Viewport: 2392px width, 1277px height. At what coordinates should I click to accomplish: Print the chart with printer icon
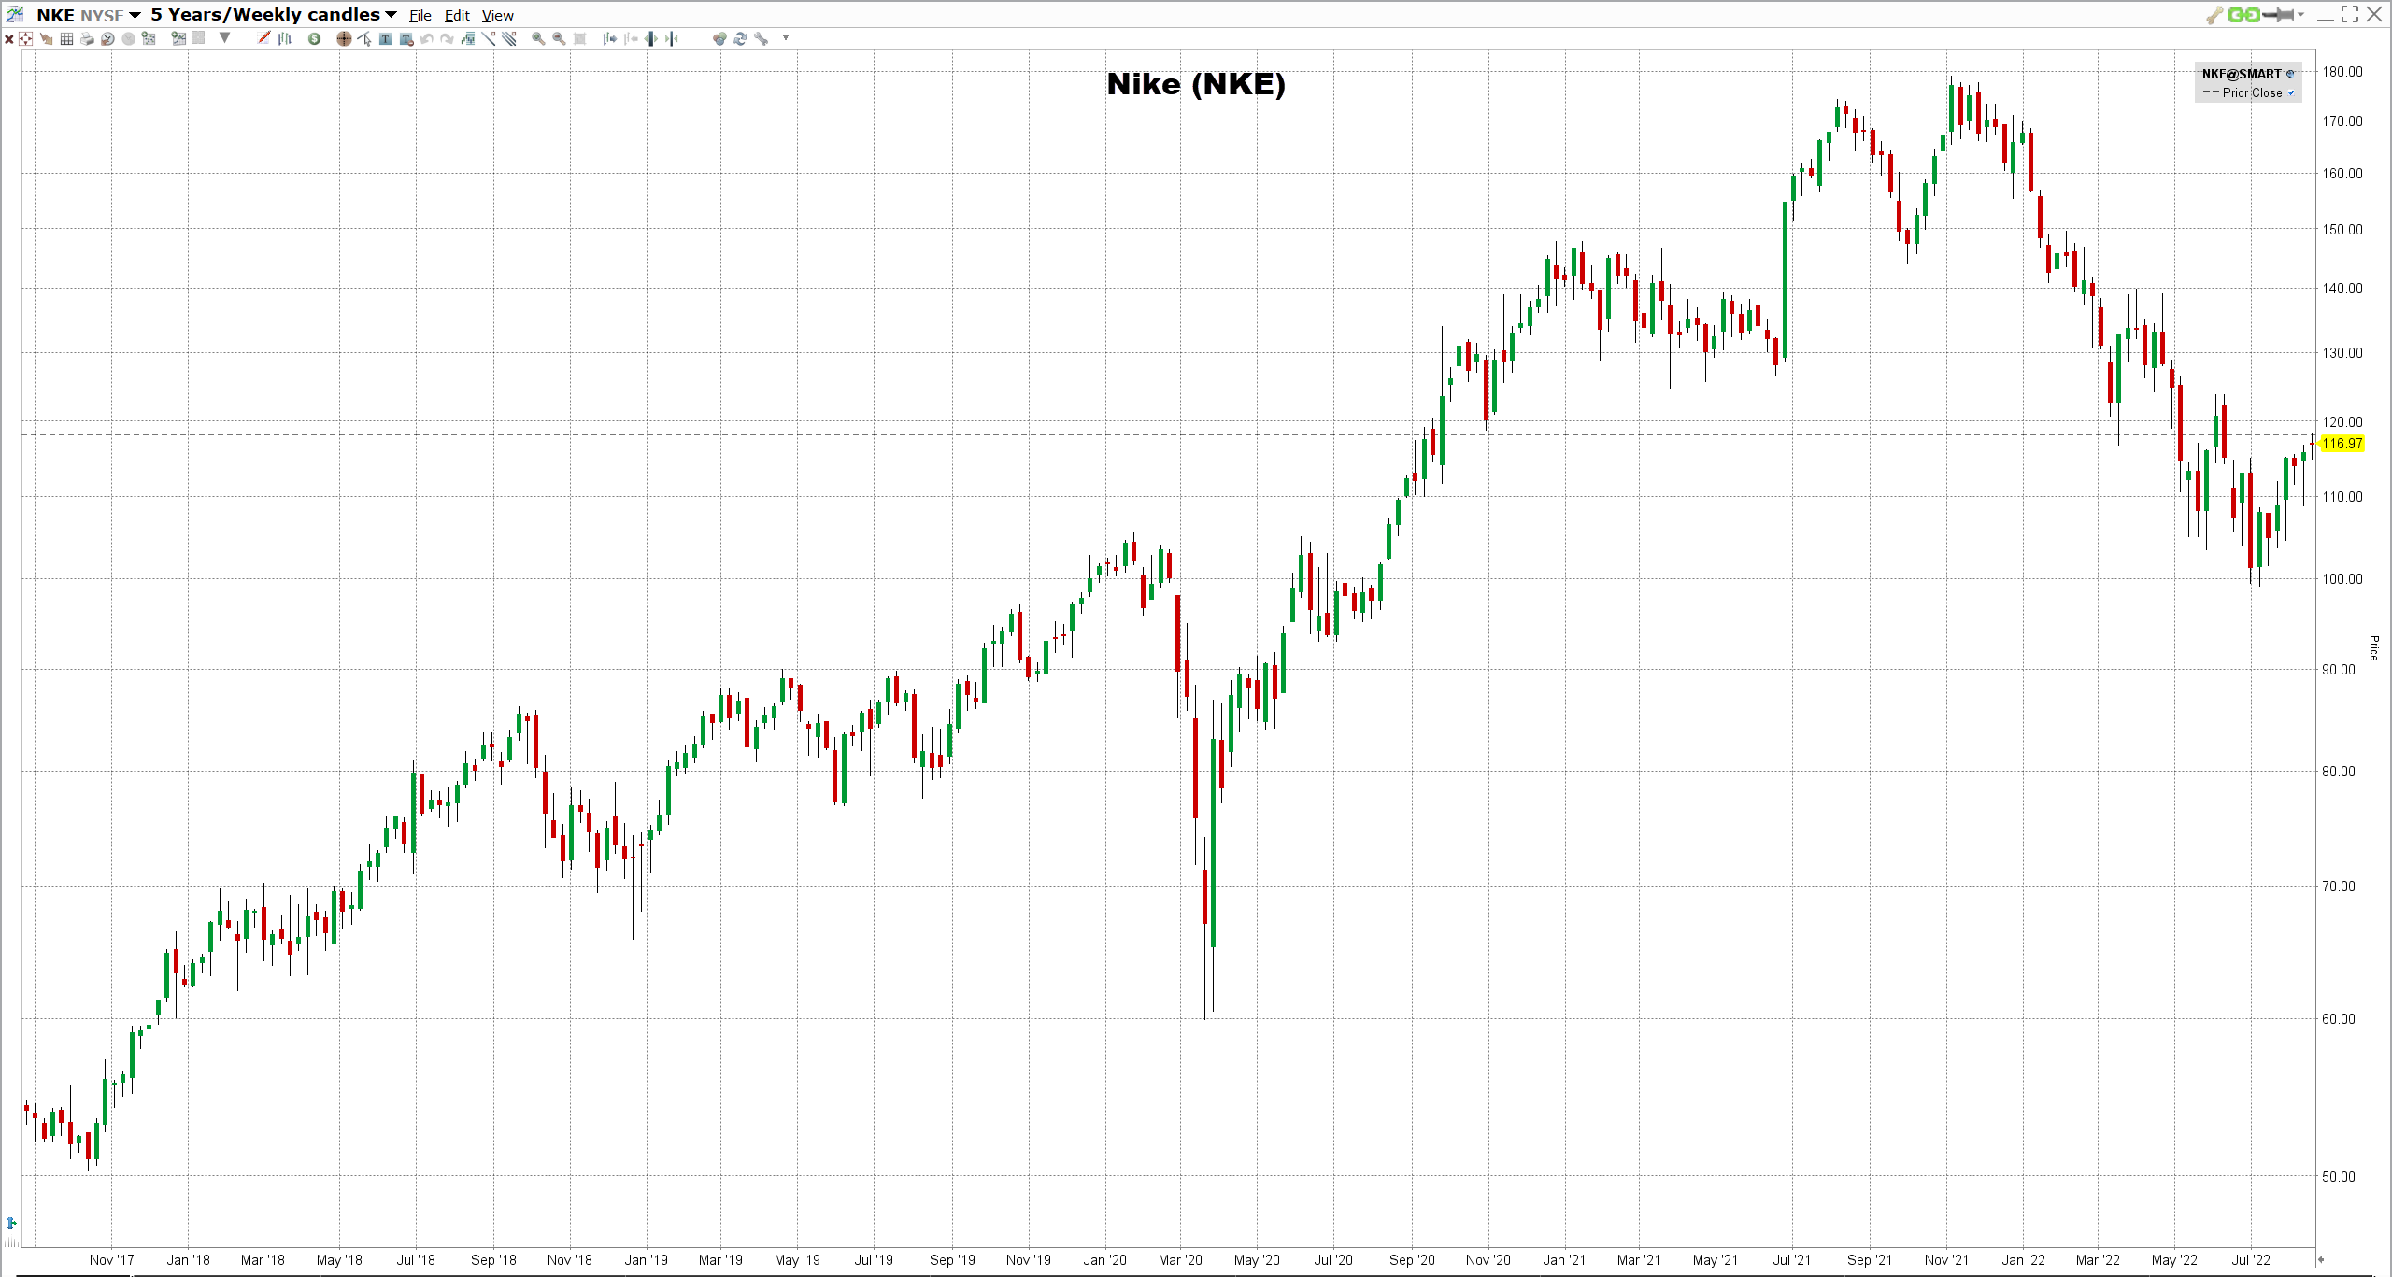87,38
